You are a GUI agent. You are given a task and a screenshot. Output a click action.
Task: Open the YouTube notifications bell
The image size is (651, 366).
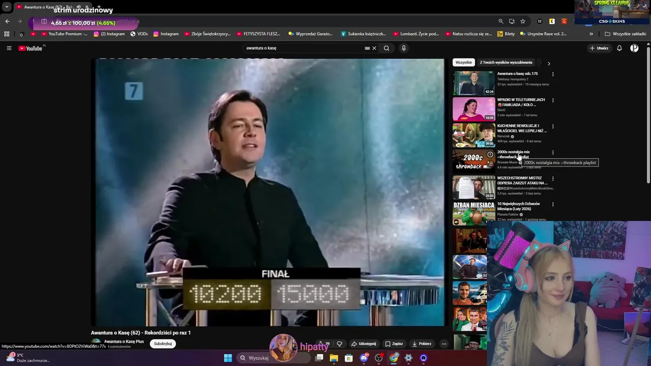click(x=619, y=48)
